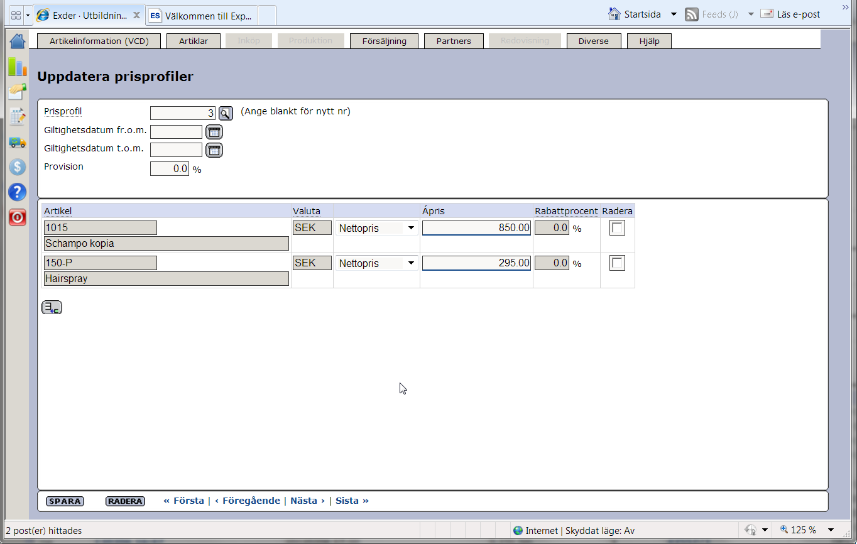
Task: Open the blue question mark help icon
Action: (18, 192)
